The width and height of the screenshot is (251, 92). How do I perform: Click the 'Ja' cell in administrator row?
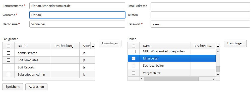tap(87, 53)
